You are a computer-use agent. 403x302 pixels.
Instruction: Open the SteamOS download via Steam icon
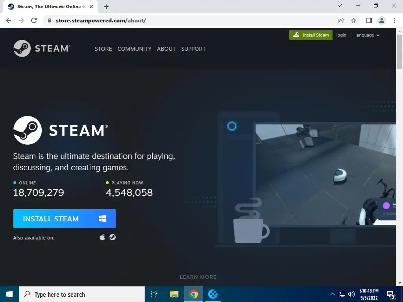pos(112,237)
